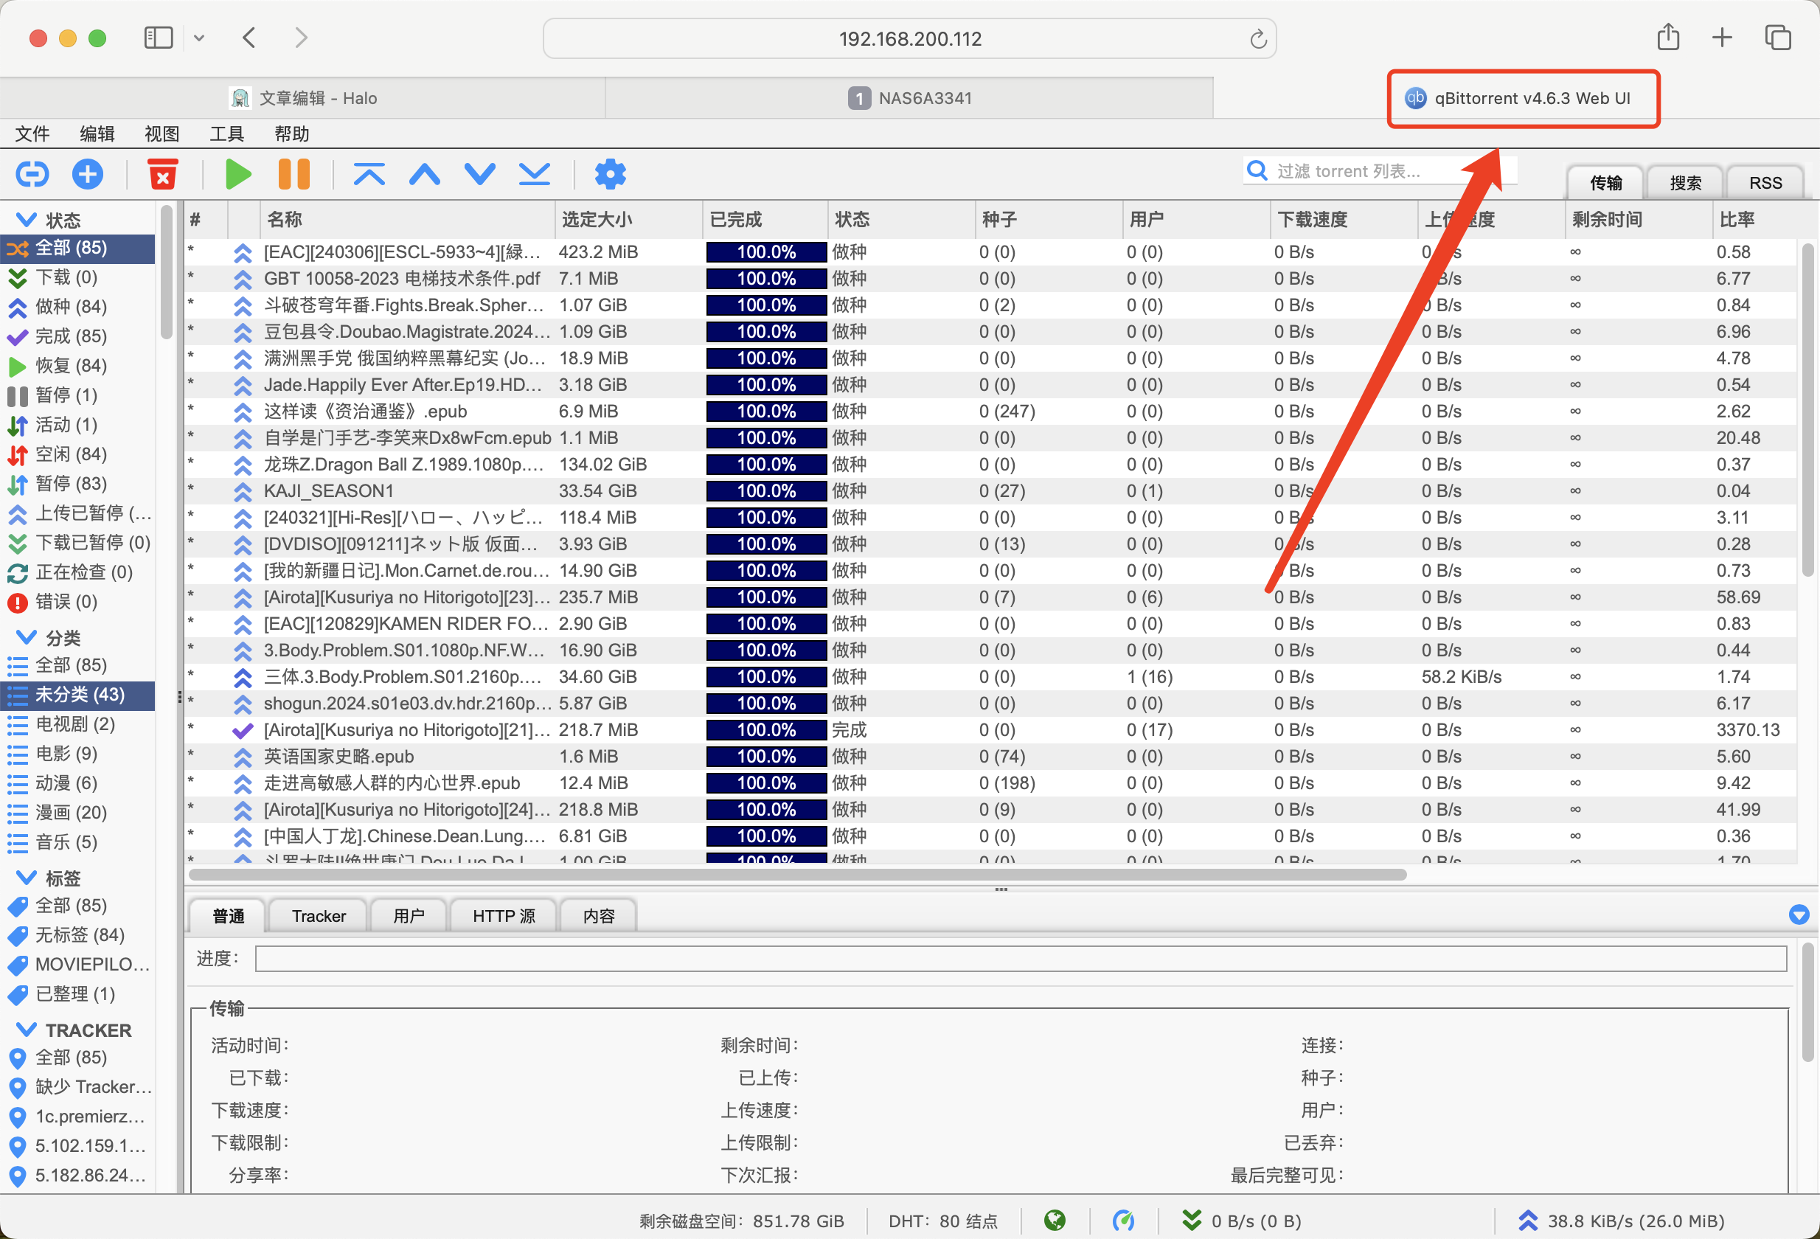Filter by 活动 (1) status
This screenshot has width=1820, height=1239.
coord(77,425)
